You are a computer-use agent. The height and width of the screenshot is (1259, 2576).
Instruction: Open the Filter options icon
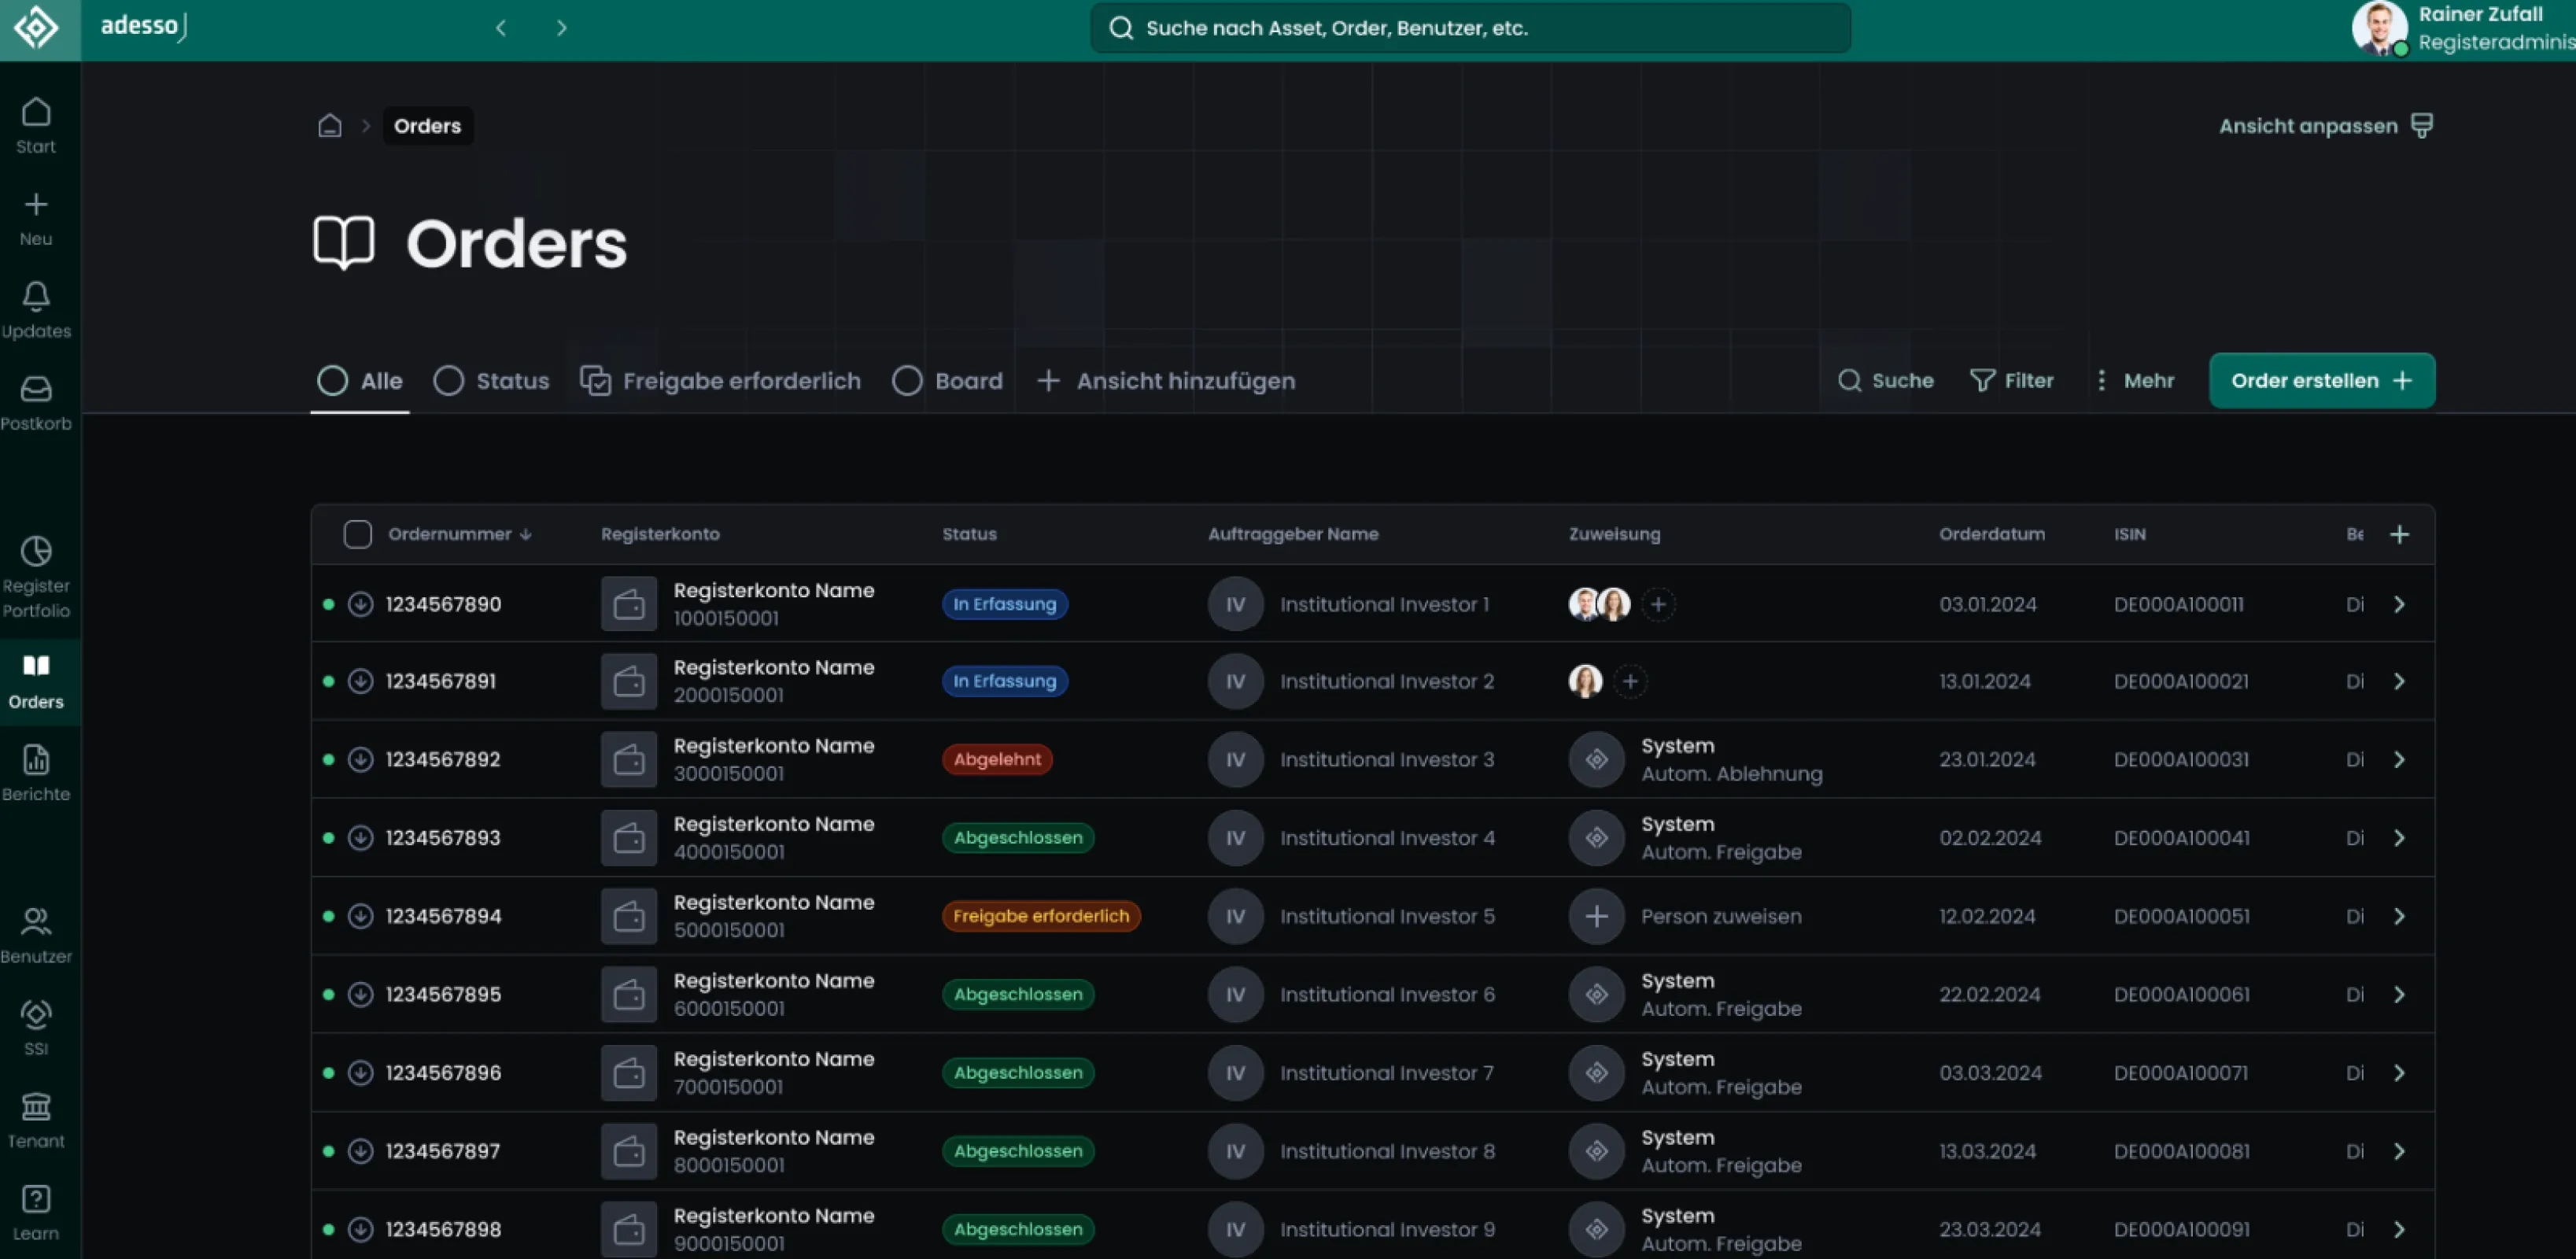[x=2012, y=380]
